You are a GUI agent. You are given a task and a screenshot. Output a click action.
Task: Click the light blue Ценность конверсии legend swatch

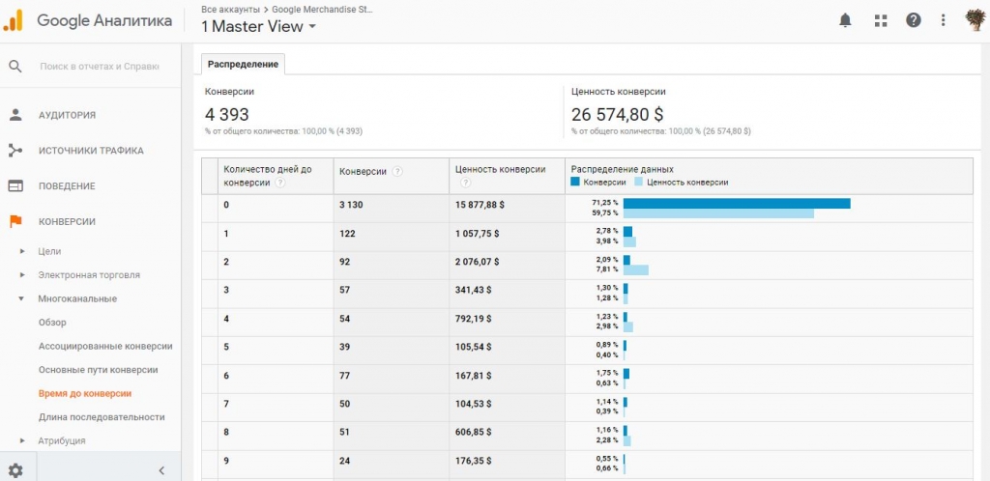[x=638, y=183]
